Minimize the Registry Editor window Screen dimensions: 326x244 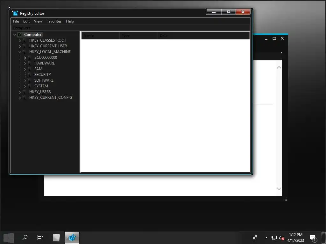[214, 12]
